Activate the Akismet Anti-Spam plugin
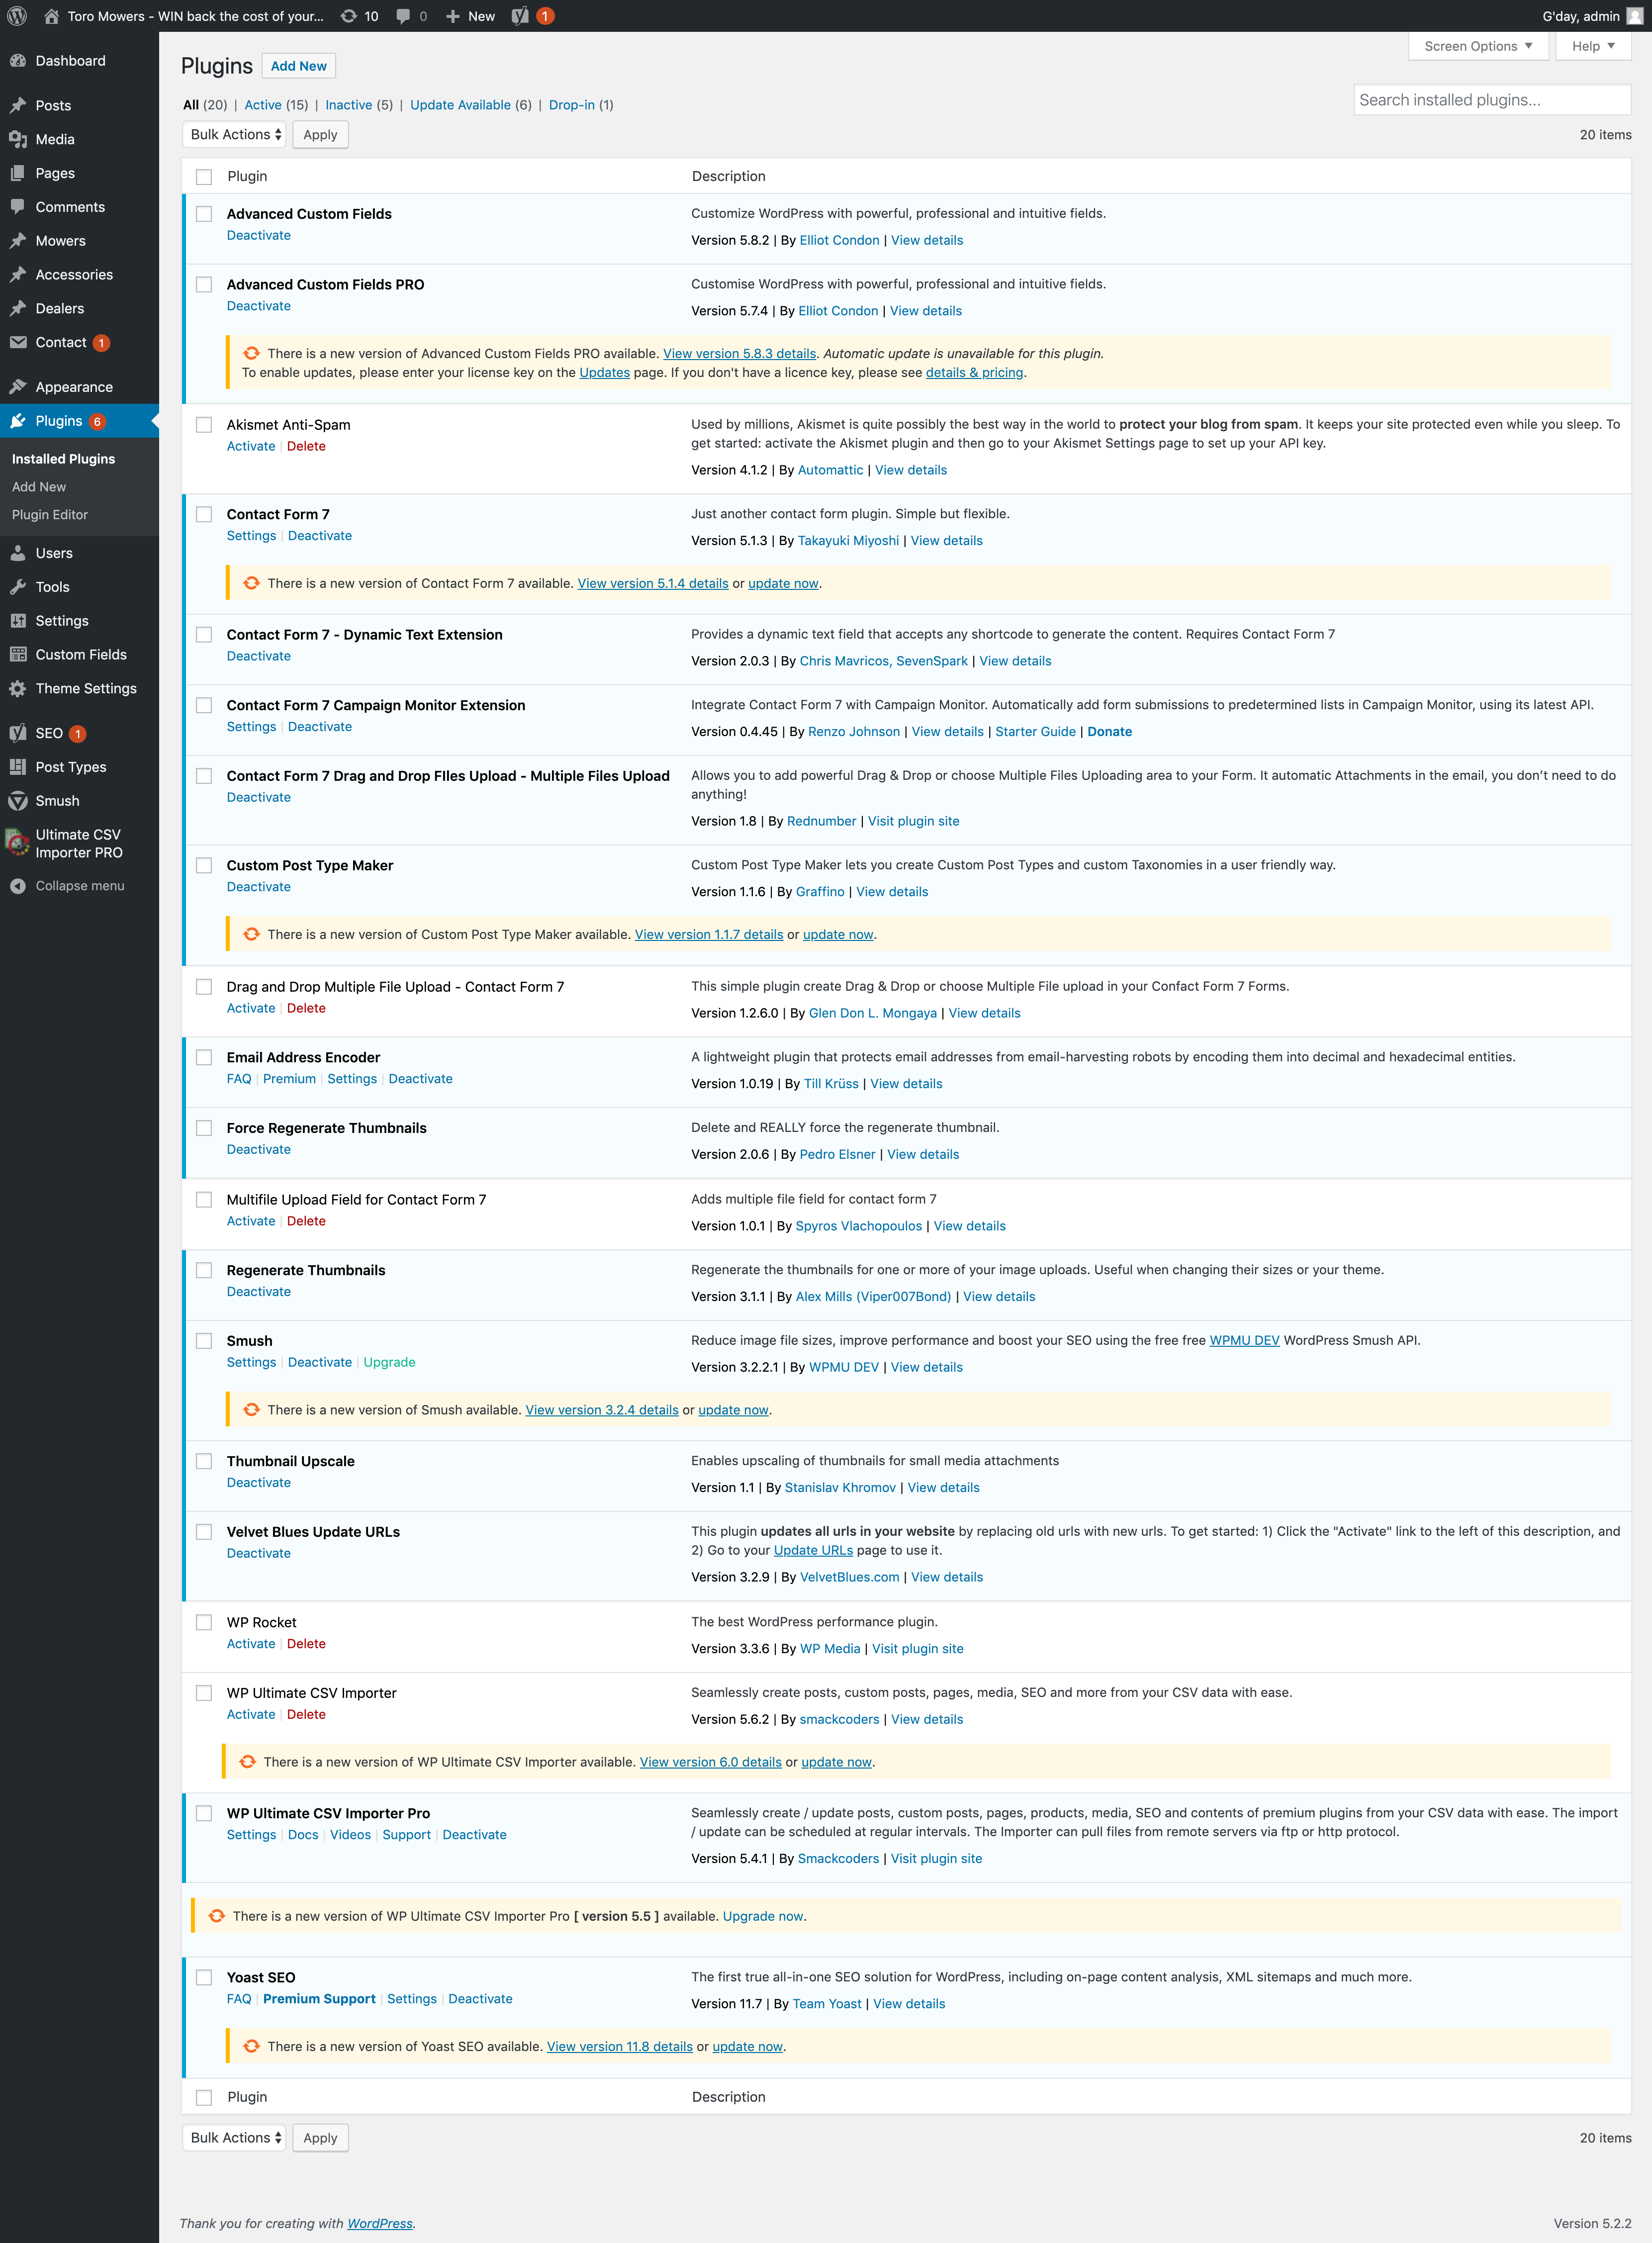Viewport: 1652px width, 2243px height. 251,447
